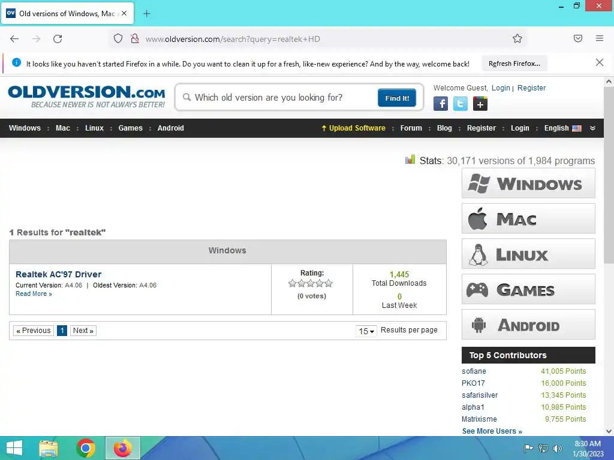Open the volume speaker tray icon
This screenshot has height=460, width=614.
click(557, 449)
